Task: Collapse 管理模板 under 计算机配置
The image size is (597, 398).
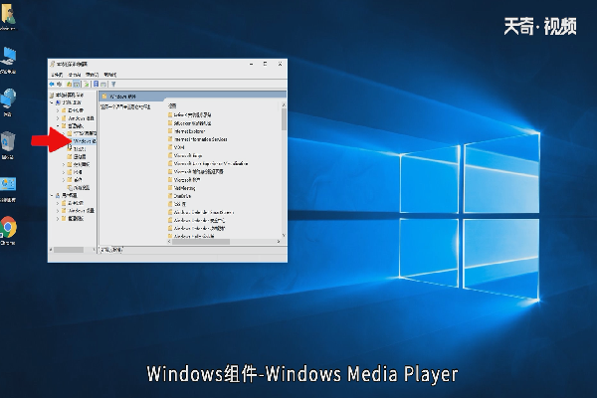Action: pos(58,125)
